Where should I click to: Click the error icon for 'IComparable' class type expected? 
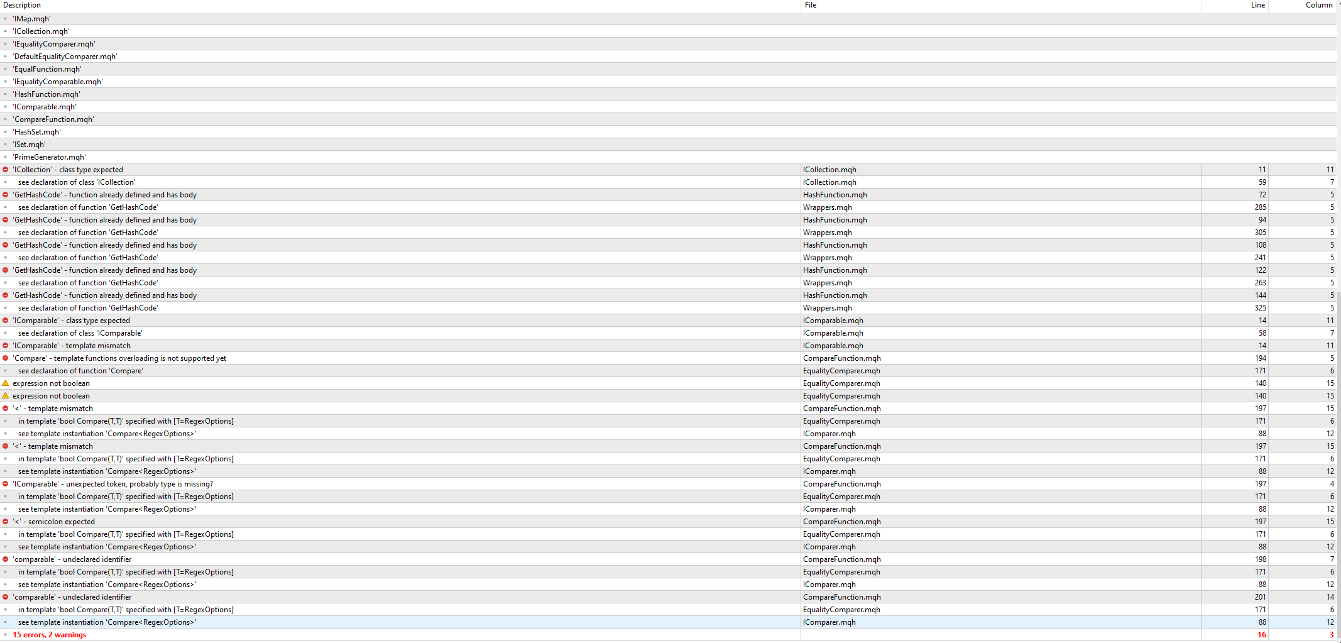pos(6,321)
